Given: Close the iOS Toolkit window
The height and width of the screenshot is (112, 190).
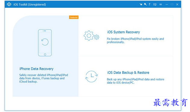Looking at the screenshot, I should 177,5.
